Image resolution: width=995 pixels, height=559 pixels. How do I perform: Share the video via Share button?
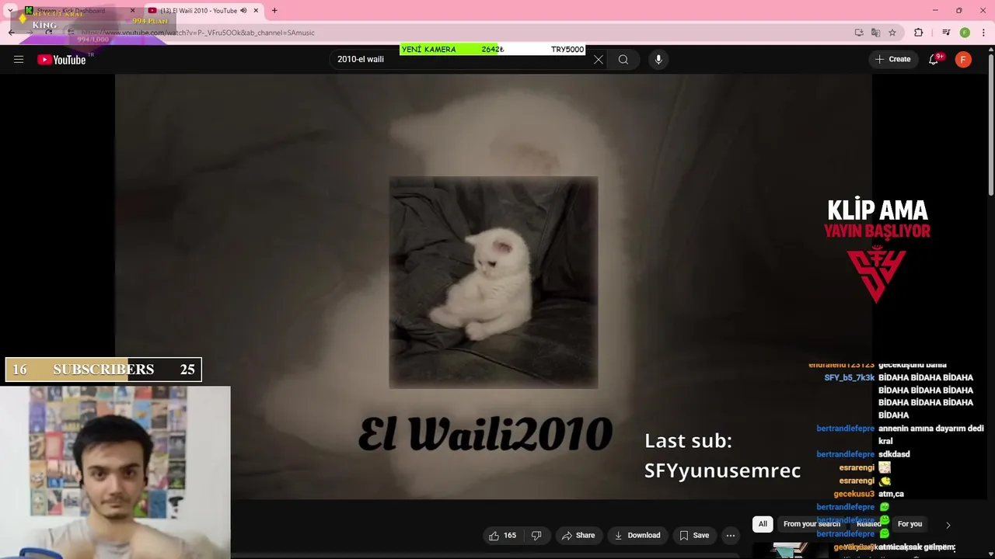(x=578, y=536)
